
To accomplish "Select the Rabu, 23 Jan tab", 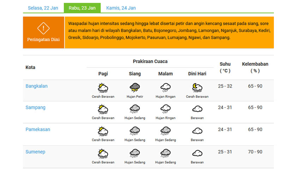I will pyautogui.click(x=82, y=8).
